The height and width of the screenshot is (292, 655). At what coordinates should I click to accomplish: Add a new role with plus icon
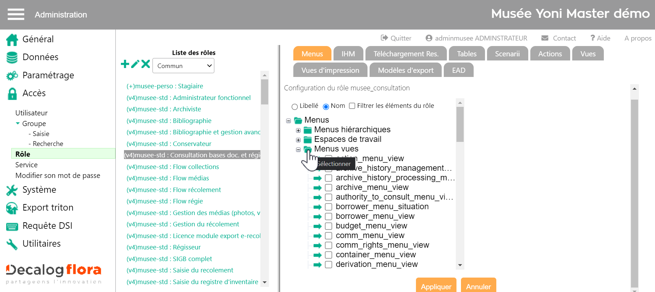click(125, 64)
